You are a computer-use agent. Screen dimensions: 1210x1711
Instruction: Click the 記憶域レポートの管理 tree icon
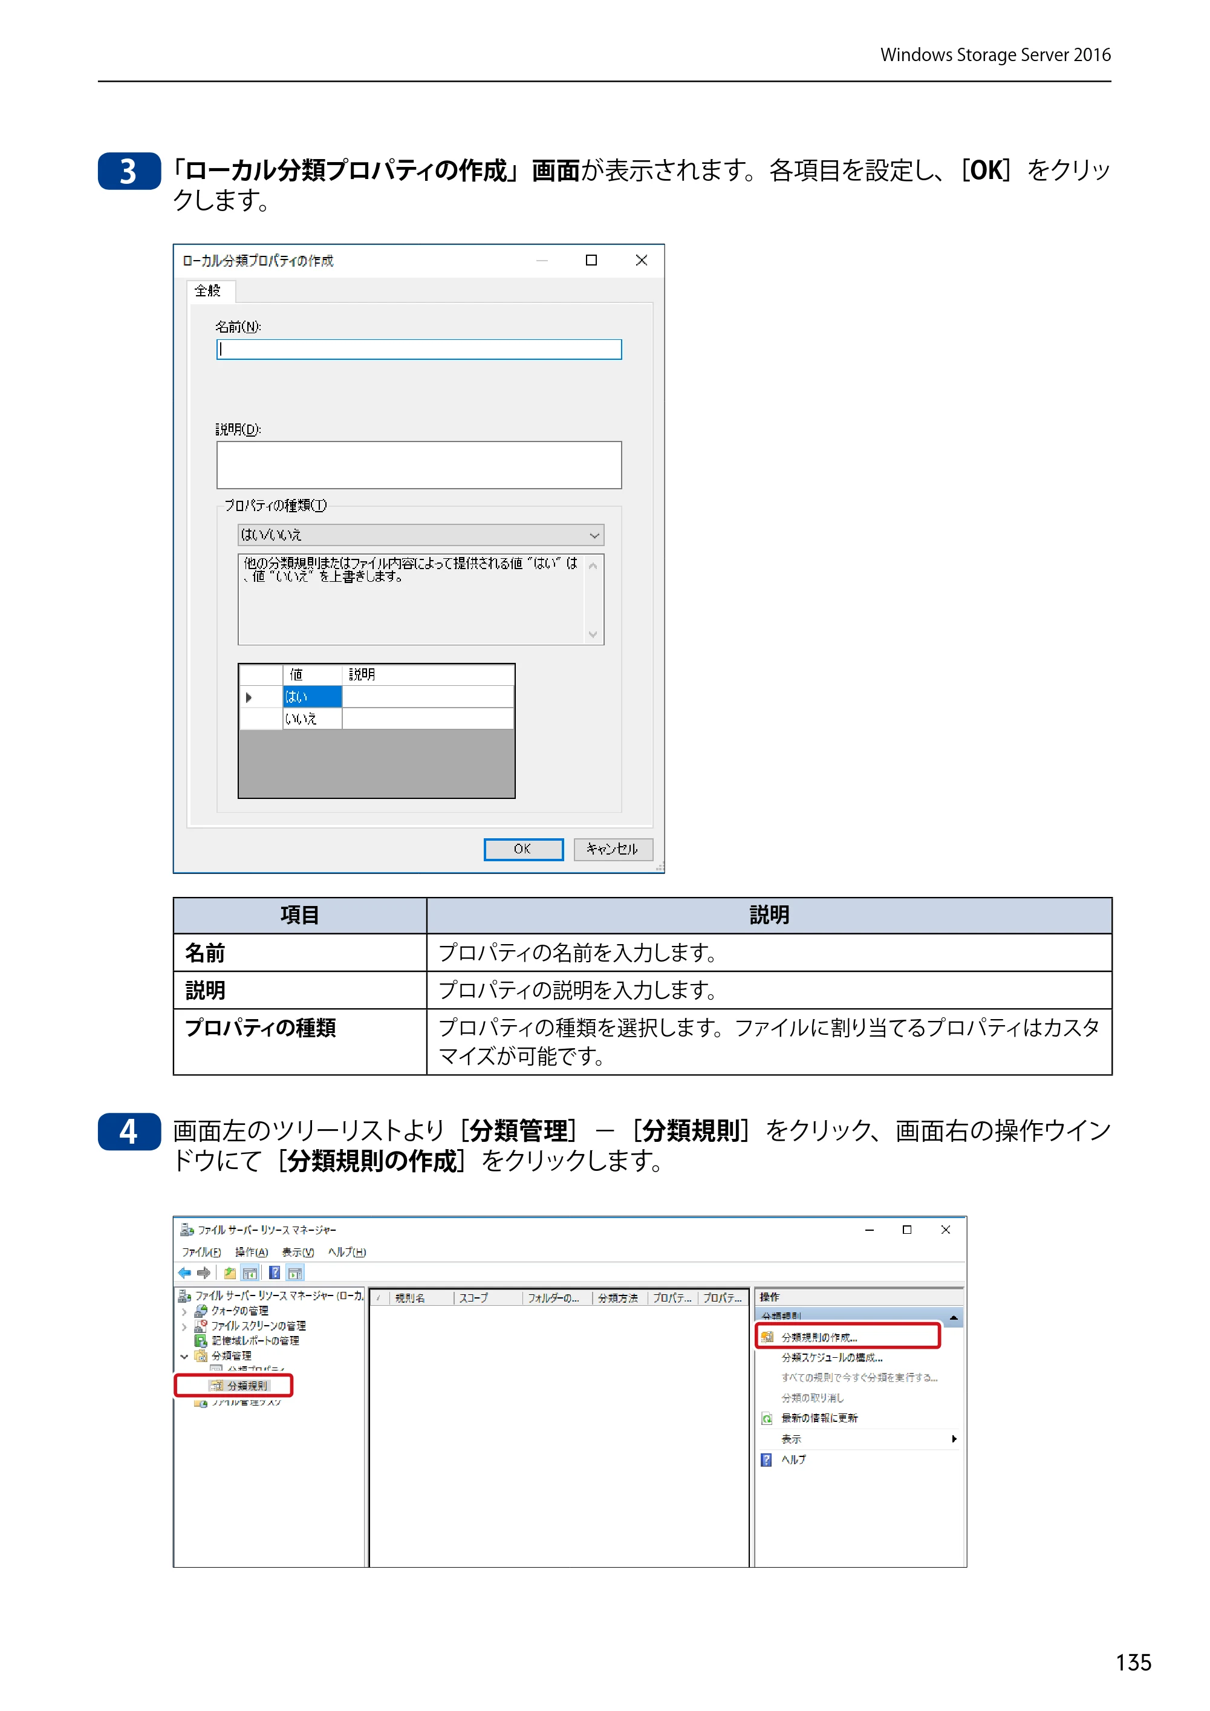(200, 1341)
